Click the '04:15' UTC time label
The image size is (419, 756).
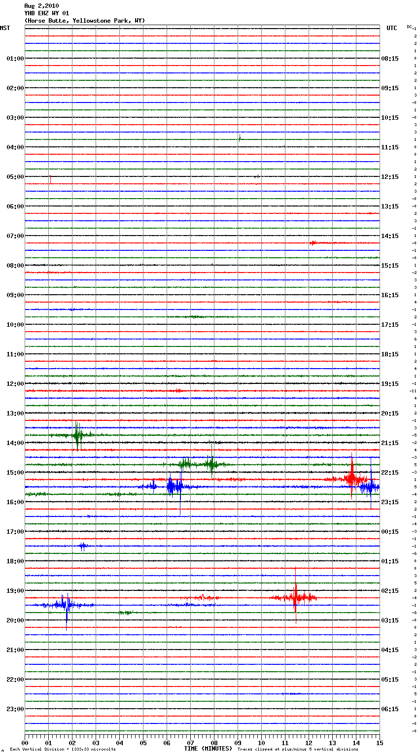click(x=390, y=650)
